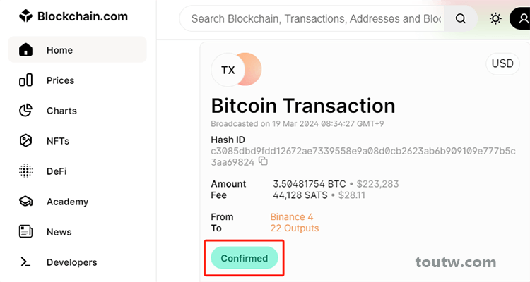Go to the Academy menu item

tap(77, 202)
